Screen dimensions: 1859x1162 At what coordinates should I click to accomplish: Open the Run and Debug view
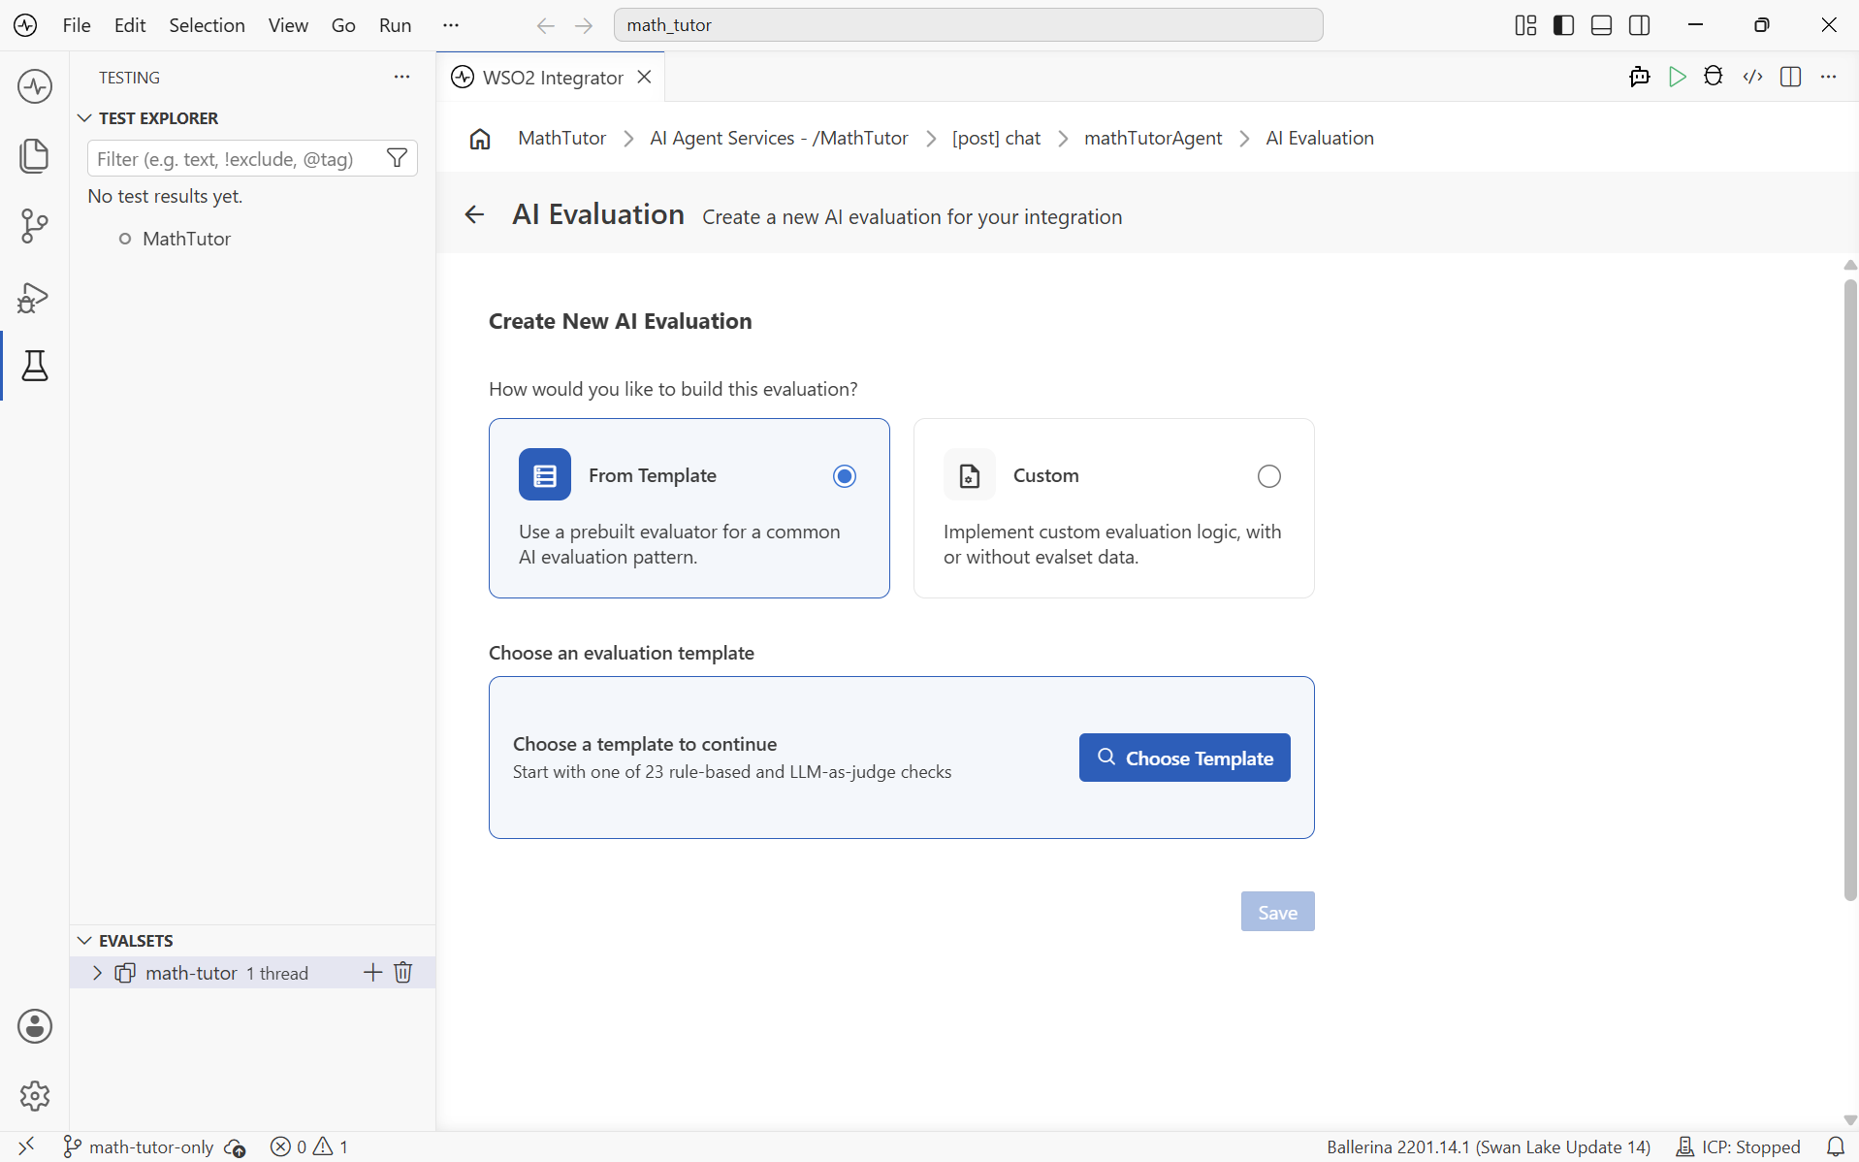(35, 297)
